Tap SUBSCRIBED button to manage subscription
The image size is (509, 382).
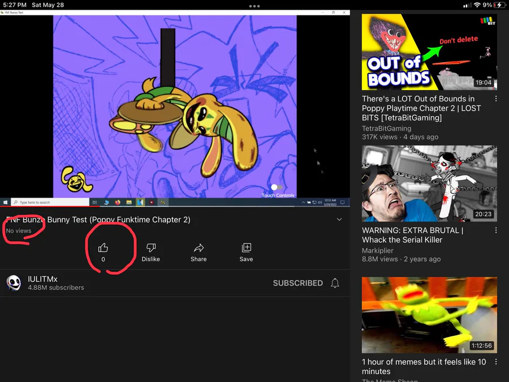[297, 283]
